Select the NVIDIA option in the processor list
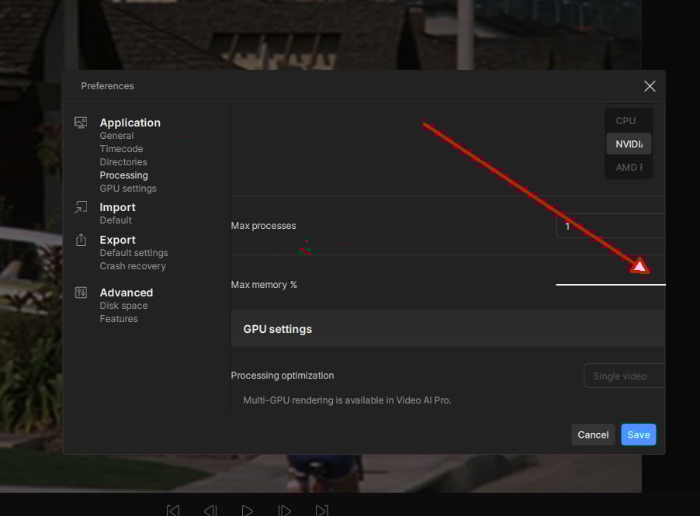Screen dimensions: 700x516 click(x=629, y=144)
